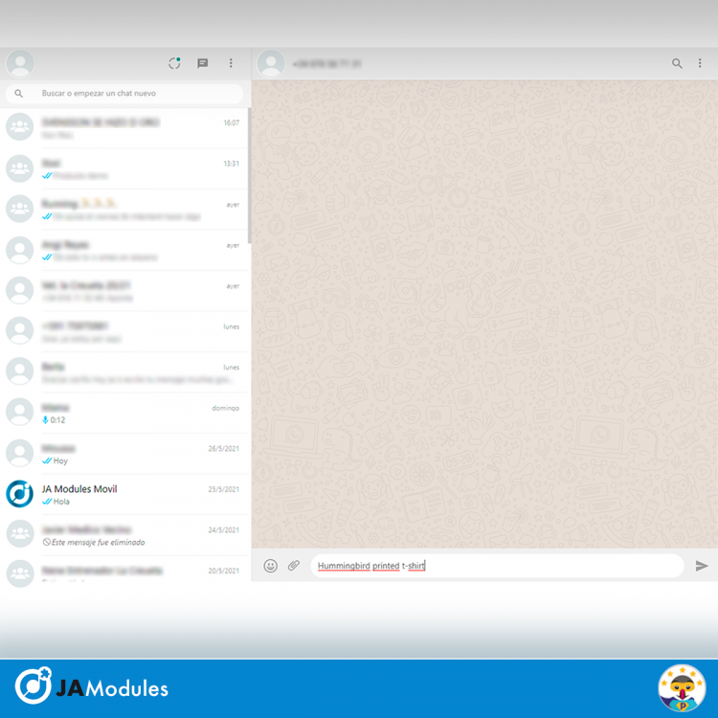718x718 pixels.
Task: Select chat with 0:12 voice message
Action: (124, 413)
